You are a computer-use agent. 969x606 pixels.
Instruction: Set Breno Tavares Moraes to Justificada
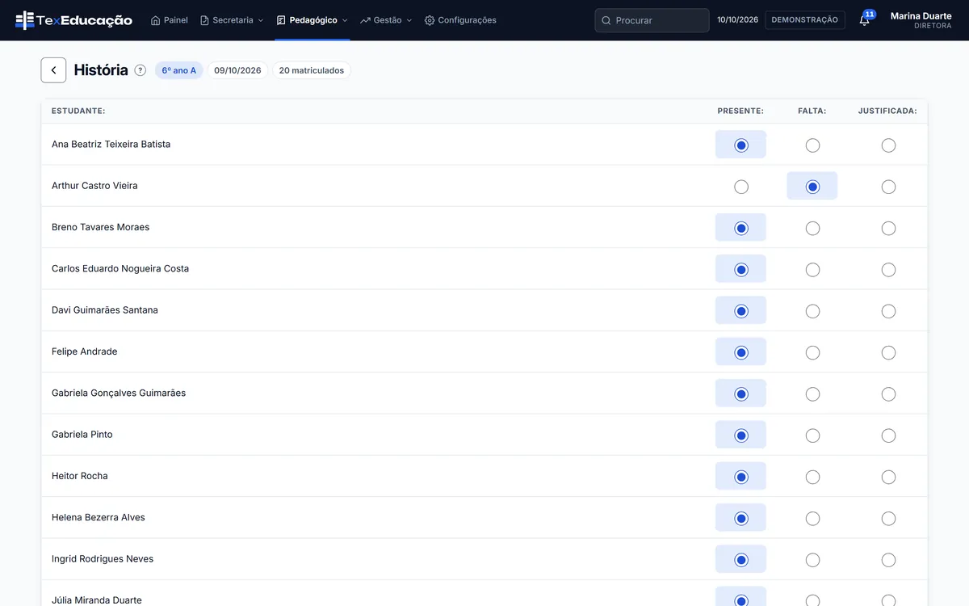888,229
